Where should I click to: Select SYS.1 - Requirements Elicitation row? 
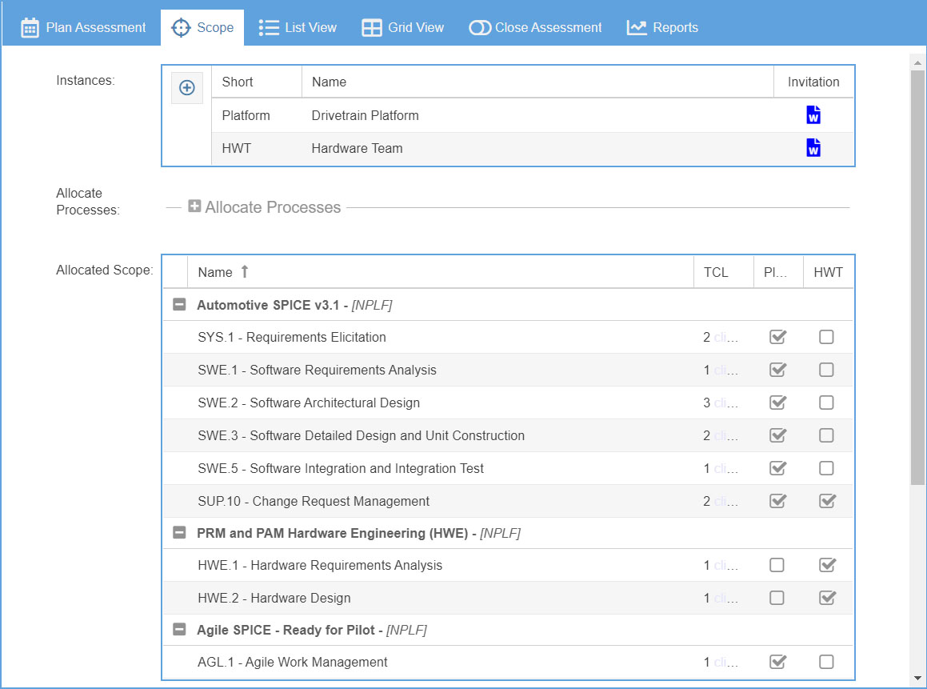click(509, 337)
